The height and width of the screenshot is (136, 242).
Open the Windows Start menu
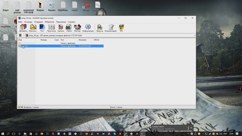coord(3,133)
